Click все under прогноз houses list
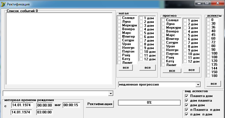 (x=191, y=70)
